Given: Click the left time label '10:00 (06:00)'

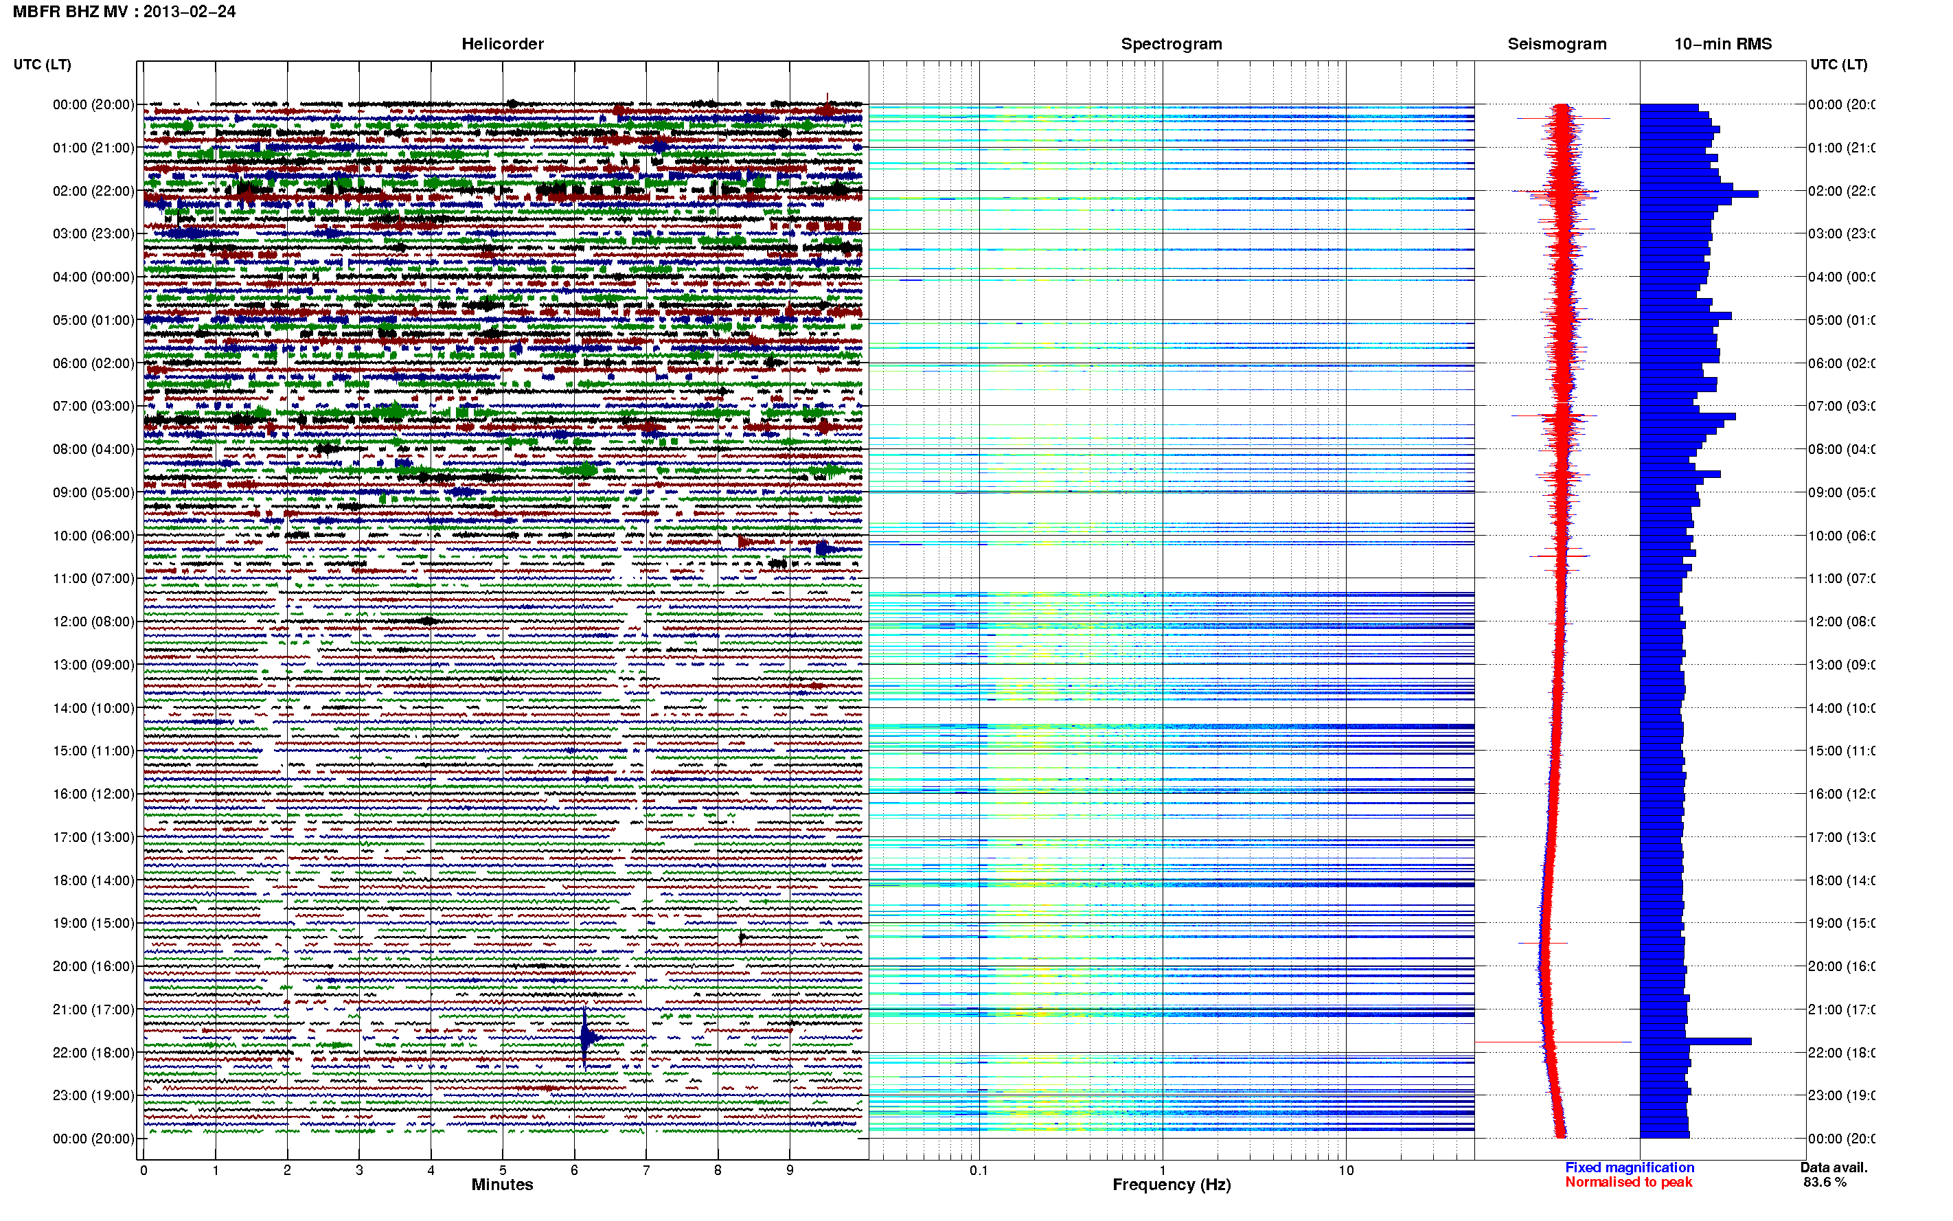Looking at the screenshot, I should point(93,536).
